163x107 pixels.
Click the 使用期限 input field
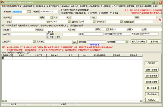pos(96,42)
